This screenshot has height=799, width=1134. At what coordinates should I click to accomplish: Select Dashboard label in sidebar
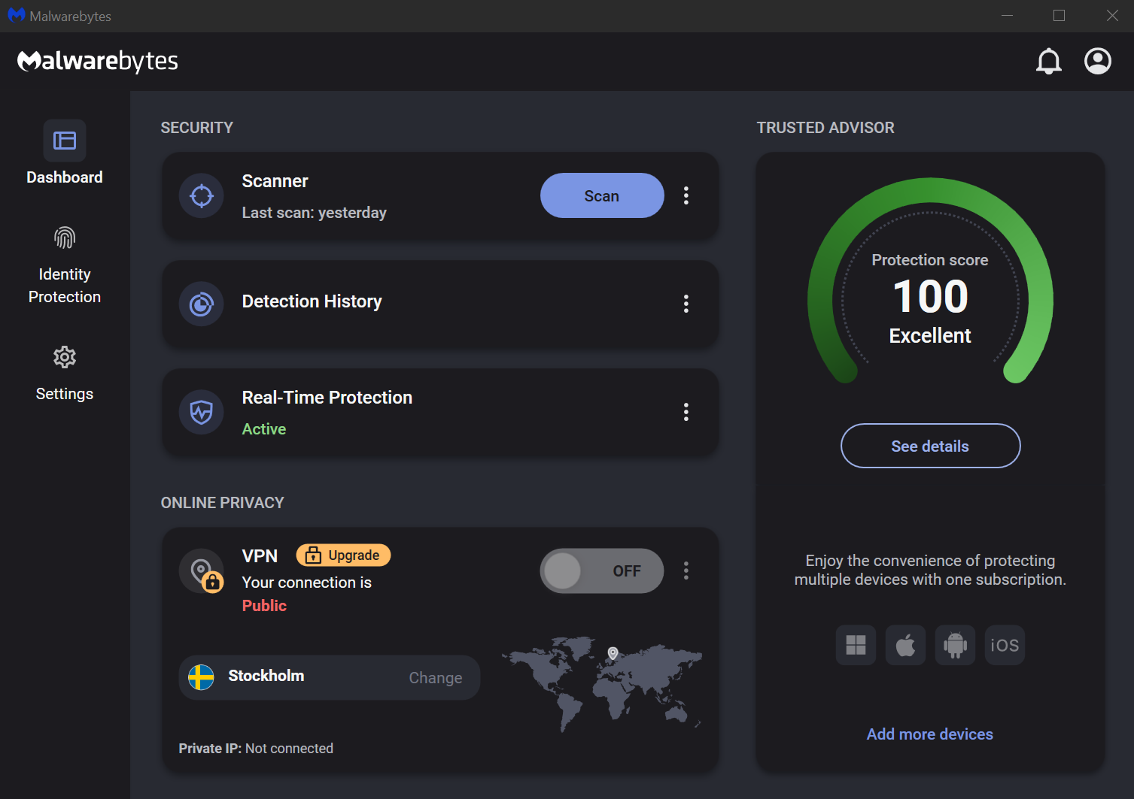65,177
